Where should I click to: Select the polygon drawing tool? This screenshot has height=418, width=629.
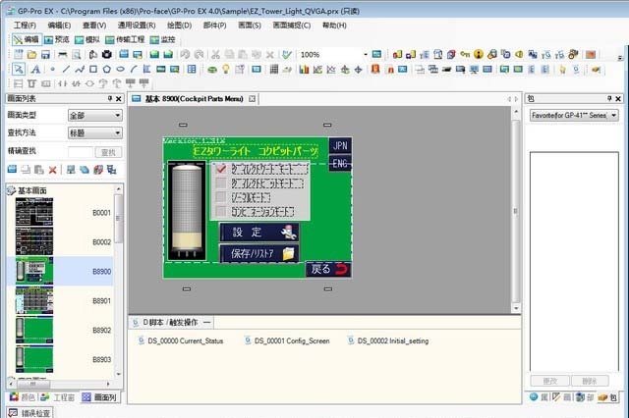tap(107, 70)
